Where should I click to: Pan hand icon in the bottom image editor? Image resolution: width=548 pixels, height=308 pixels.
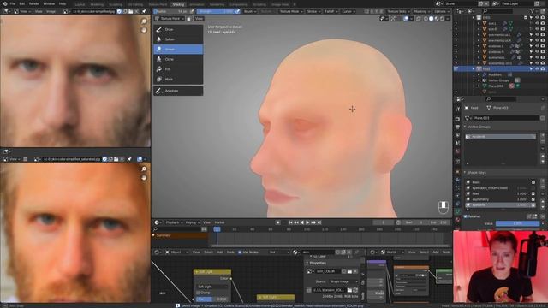(x=144, y=177)
